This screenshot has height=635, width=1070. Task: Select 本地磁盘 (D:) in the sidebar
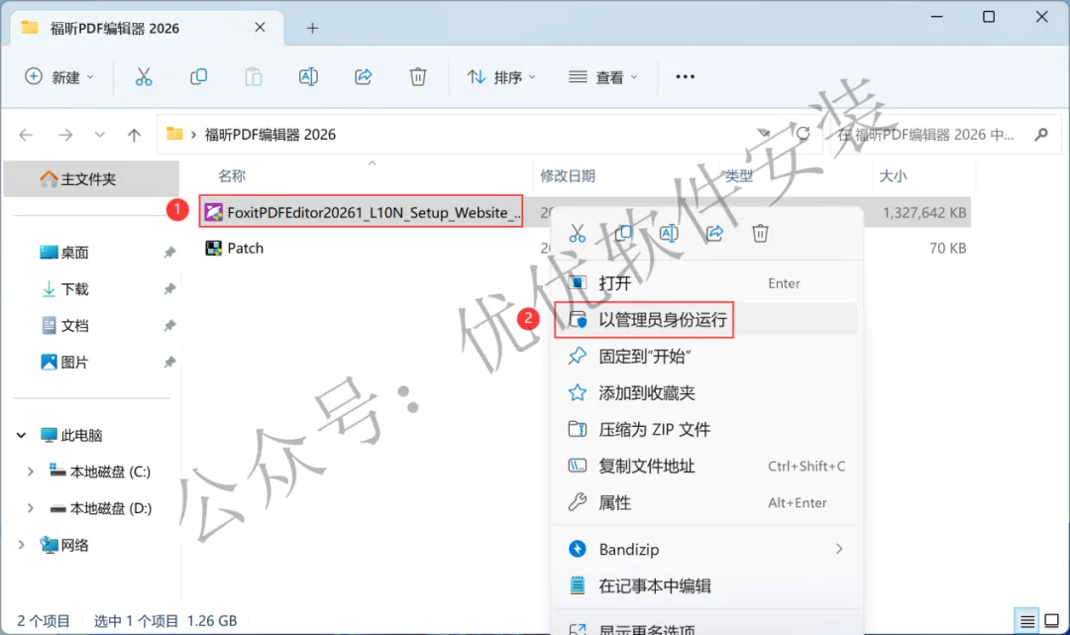100,508
